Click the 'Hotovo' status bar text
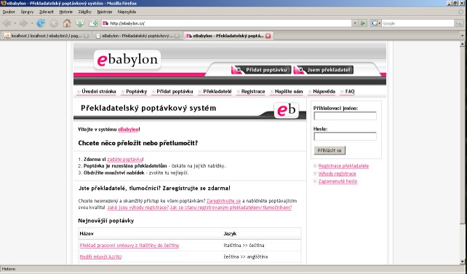The image size is (467, 274). [9, 269]
